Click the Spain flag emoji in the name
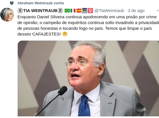 pyautogui.click(x=79, y=11)
